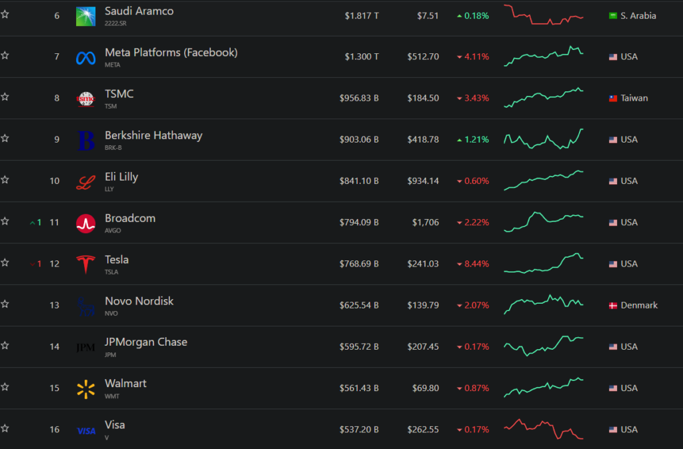Click the USA flag in Tesla row

pos(613,264)
